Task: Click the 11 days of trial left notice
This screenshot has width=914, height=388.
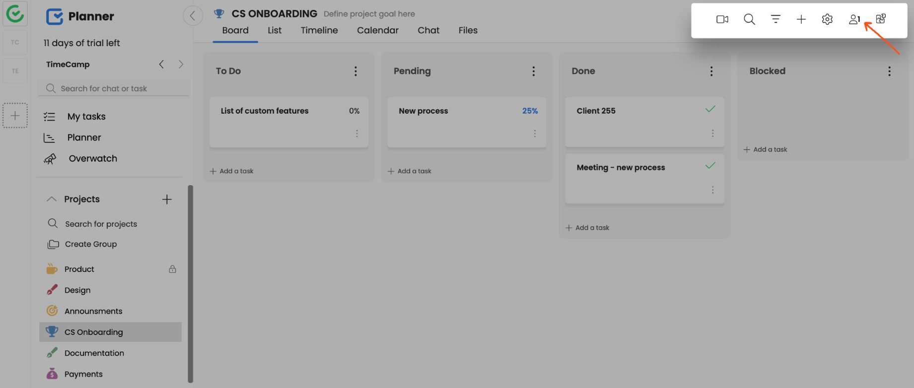Action: point(81,43)
